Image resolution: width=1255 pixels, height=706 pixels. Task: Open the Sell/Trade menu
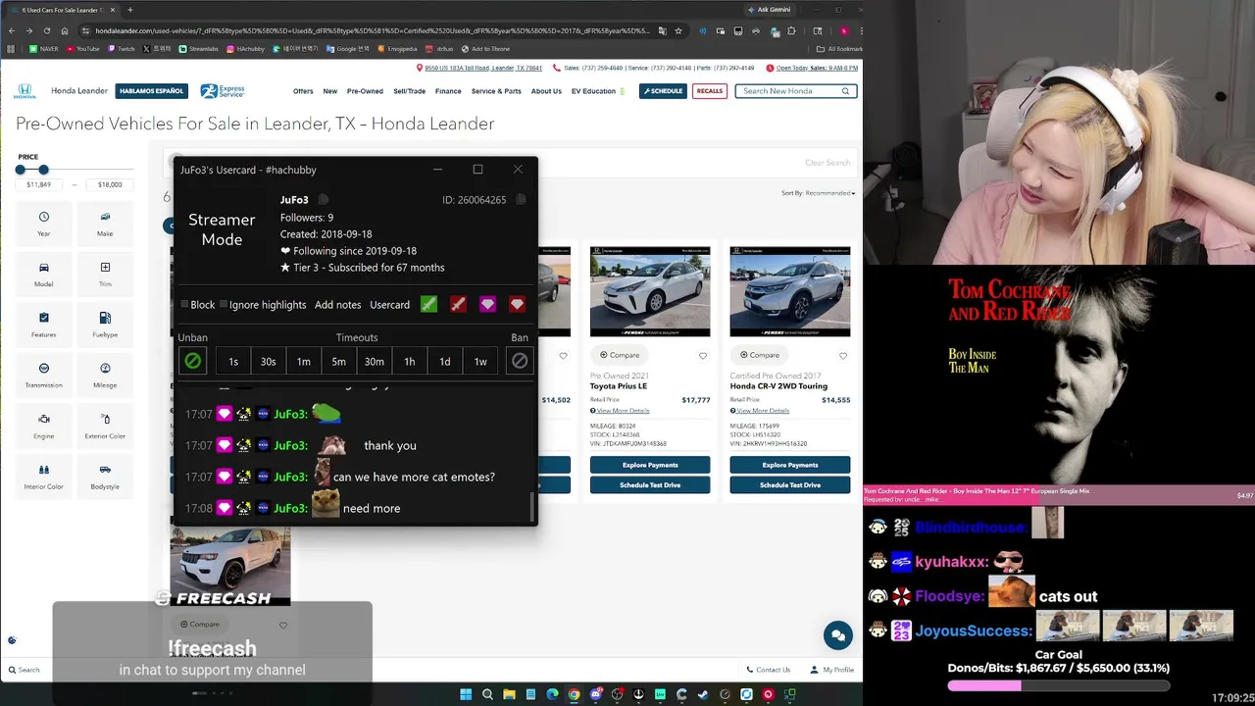coord(410,91)
